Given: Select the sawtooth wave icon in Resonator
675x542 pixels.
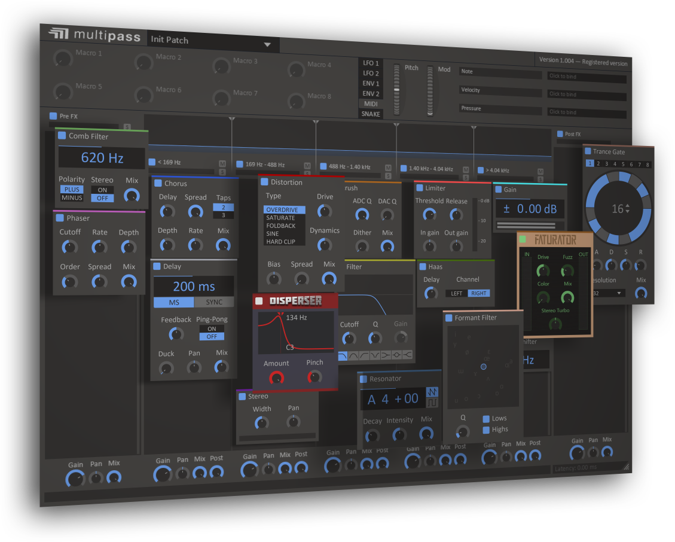Looking at the screenshot, I should [x=432, y=392].
